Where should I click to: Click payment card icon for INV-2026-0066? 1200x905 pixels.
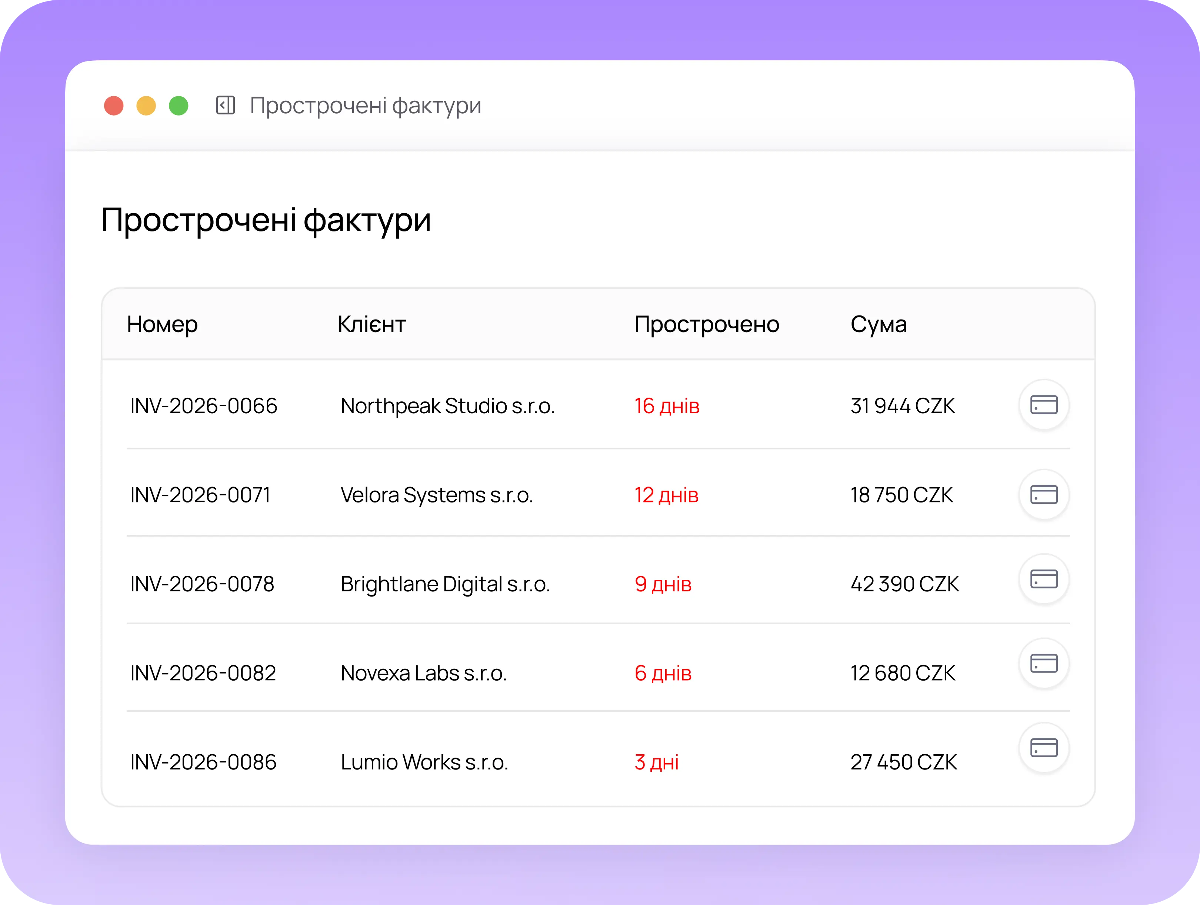[1044, 404]
